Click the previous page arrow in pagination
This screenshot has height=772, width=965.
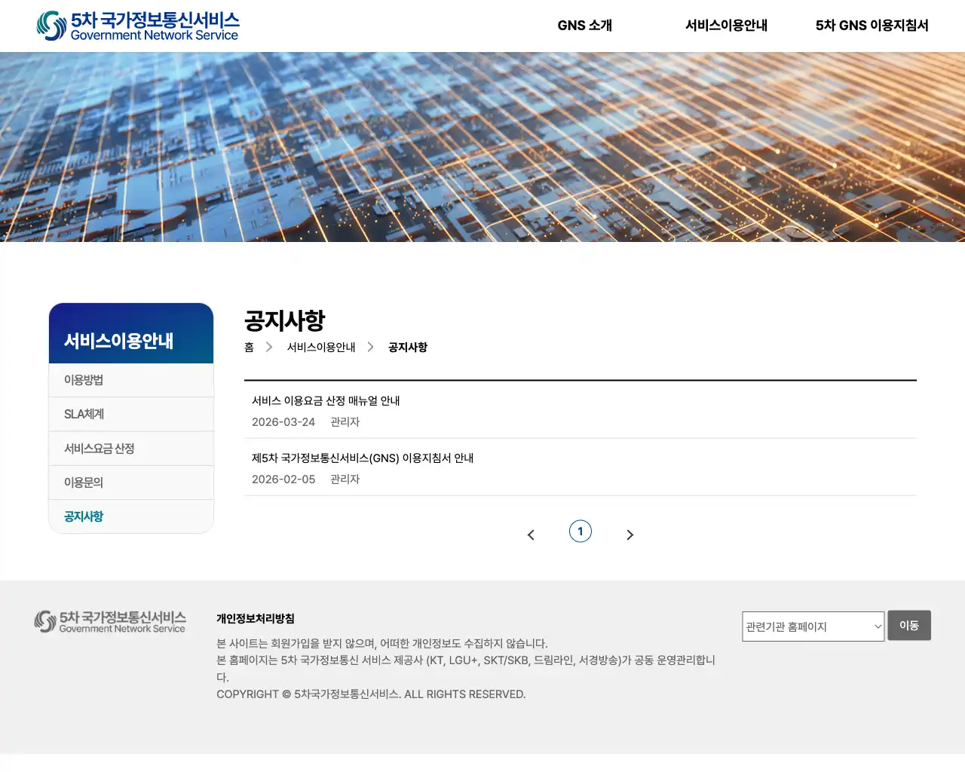pyautogui.click(x=531, y=534)
